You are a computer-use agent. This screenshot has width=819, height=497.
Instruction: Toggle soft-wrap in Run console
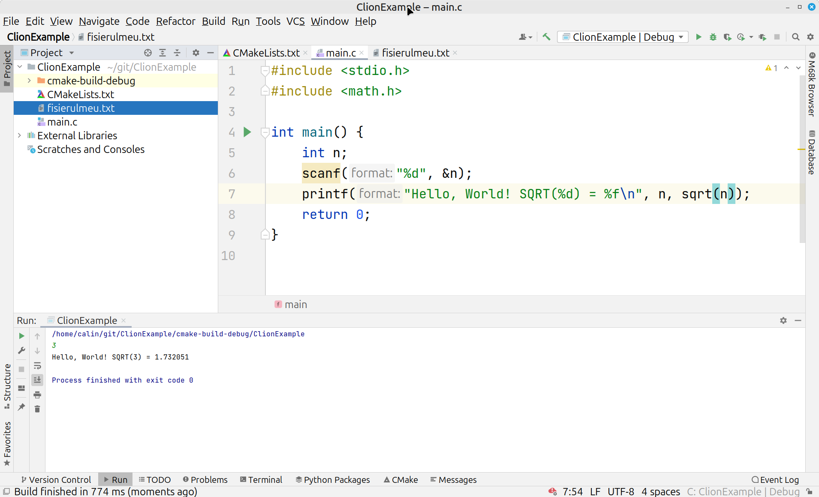point(37,366)
